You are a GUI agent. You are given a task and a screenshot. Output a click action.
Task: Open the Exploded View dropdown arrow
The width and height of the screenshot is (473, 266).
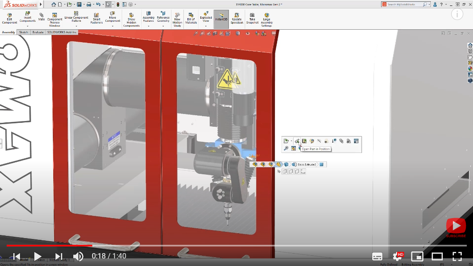pos(206,26)
